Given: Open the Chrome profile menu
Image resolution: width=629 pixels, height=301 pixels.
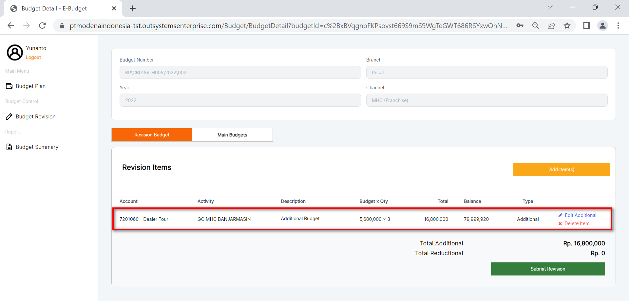Looking at the screenshot, I should click(602, 26).
